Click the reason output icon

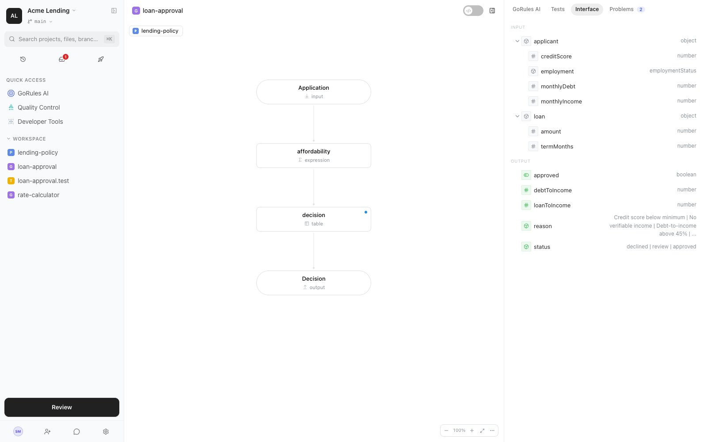(x=526, y=226)
